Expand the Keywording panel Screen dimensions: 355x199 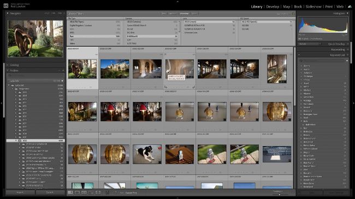tap(348, 50)
